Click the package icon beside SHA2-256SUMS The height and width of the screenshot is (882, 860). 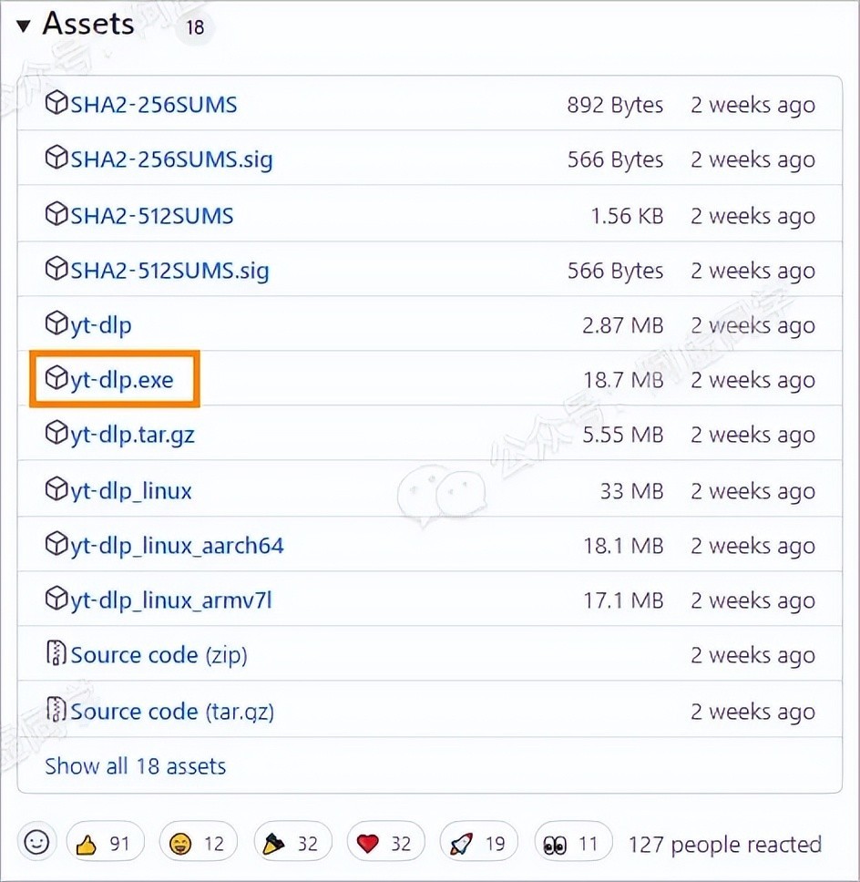(56, 105)
